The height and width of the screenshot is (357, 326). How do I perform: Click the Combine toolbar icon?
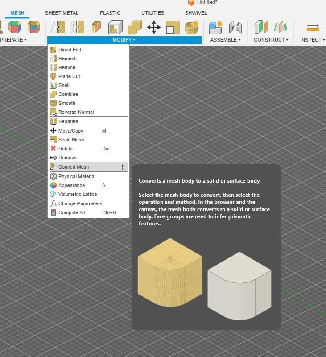[x=135, y=27]
